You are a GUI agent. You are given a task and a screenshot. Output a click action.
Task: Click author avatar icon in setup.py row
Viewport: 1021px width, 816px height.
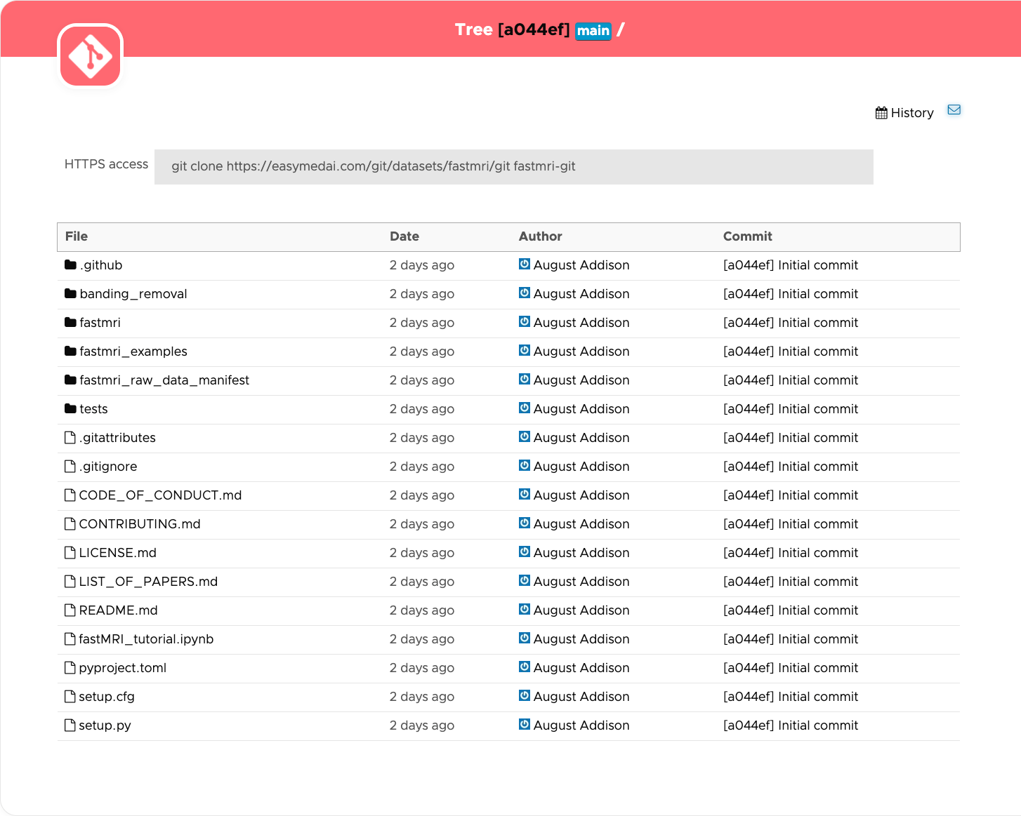tap(525, 724)
